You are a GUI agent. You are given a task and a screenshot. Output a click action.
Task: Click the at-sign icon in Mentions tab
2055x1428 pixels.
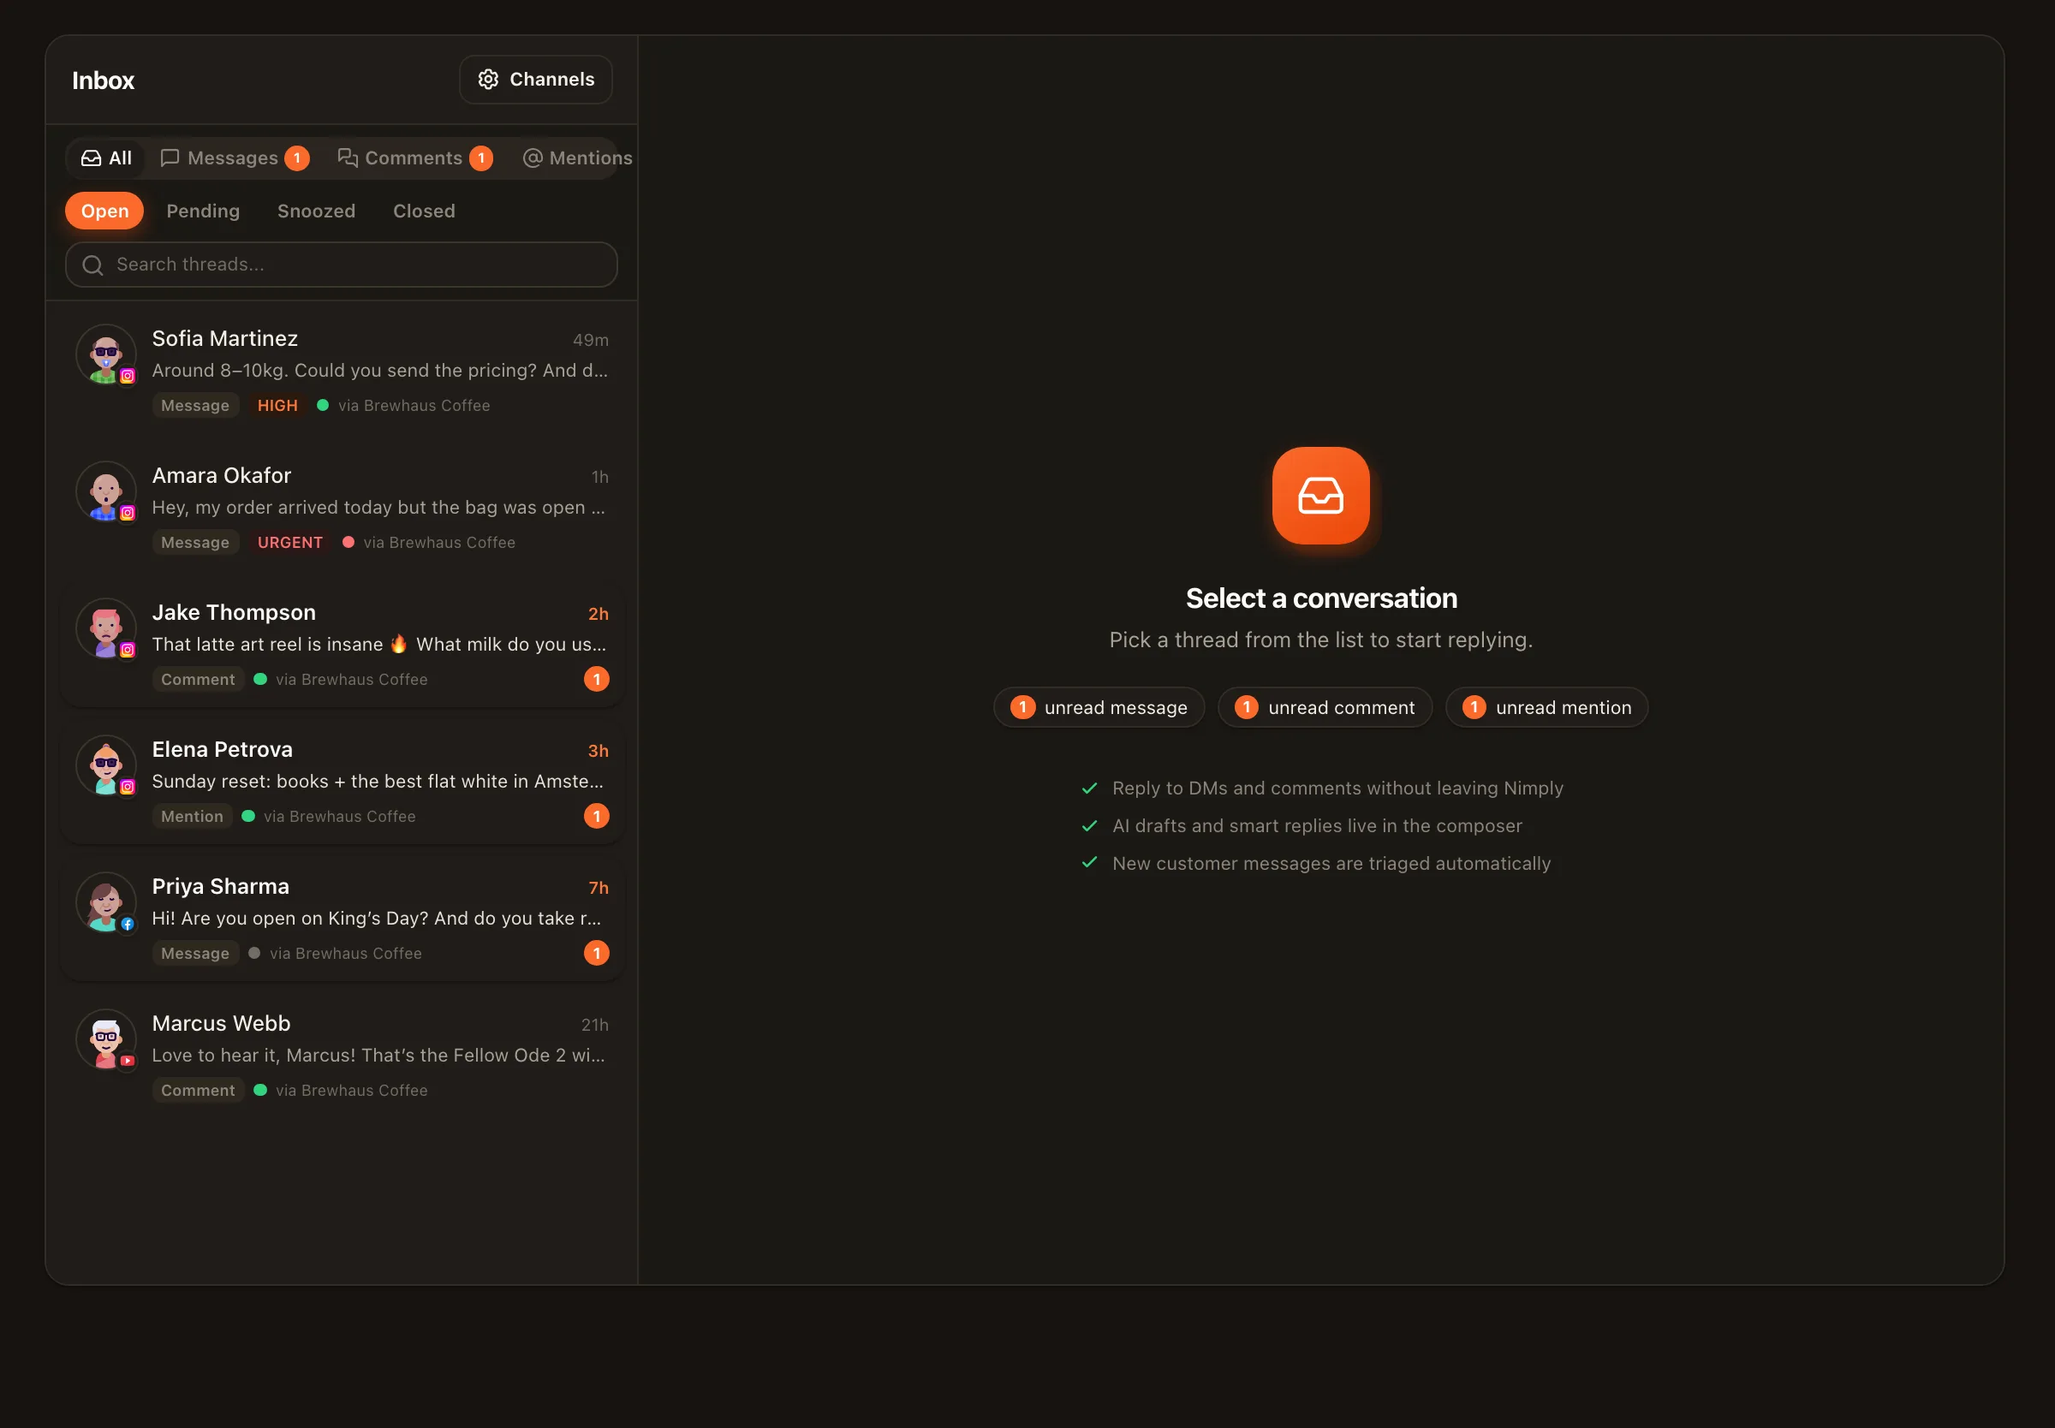click(533, 158)
